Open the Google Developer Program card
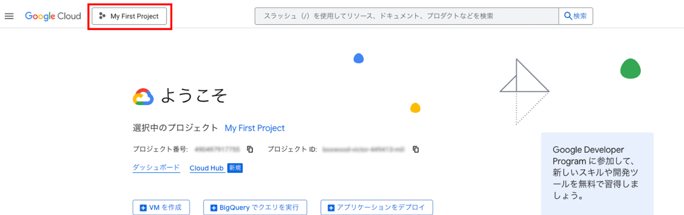The image size is (684, 215). [597, 173]
